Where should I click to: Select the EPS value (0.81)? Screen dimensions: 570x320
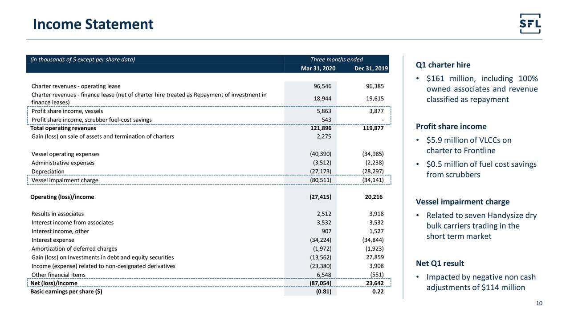coord(324,292)
